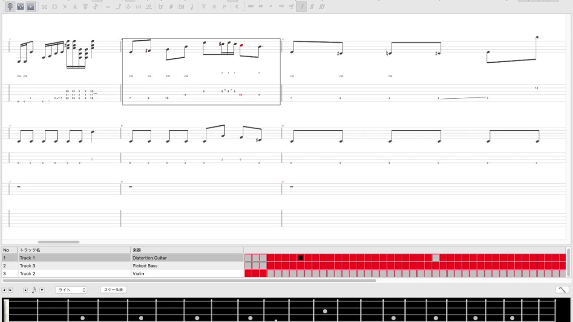Screen dimensions: 573x322
Task: Click the Distortion Guitar instrument cell
Action: click(x=187, y=258)
